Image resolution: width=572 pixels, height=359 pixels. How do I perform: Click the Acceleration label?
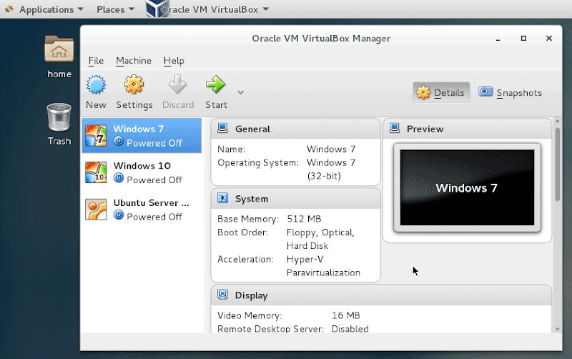click(245, 260)
